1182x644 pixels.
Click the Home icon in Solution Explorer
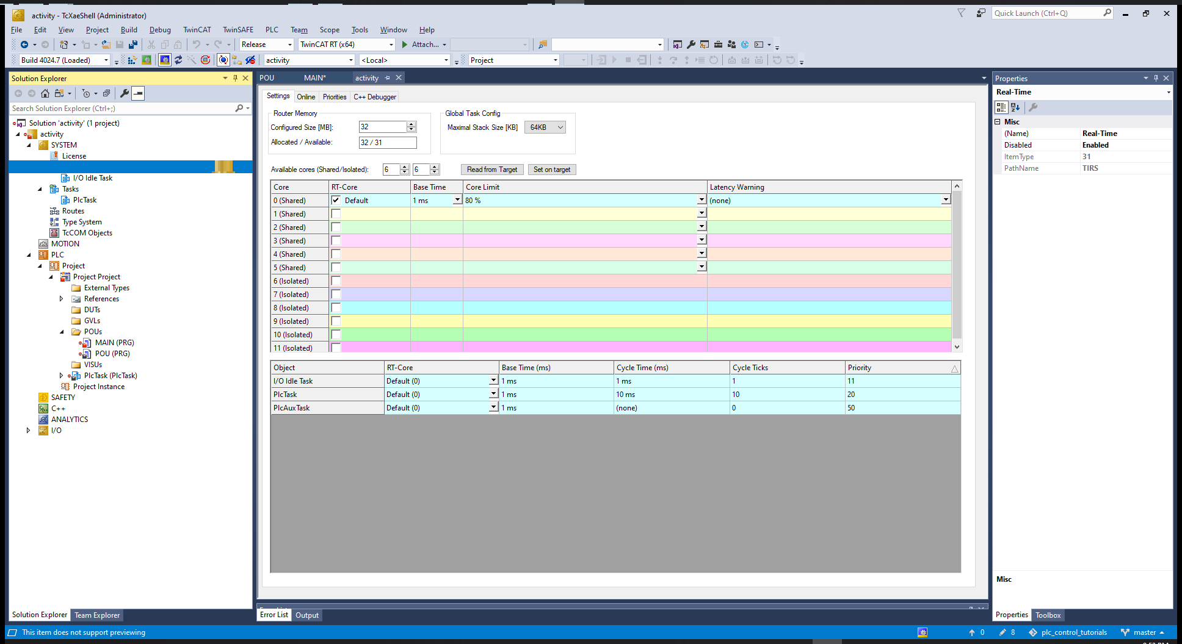coord(45,93)
